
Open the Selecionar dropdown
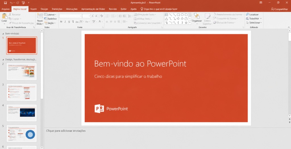(254, 23)
